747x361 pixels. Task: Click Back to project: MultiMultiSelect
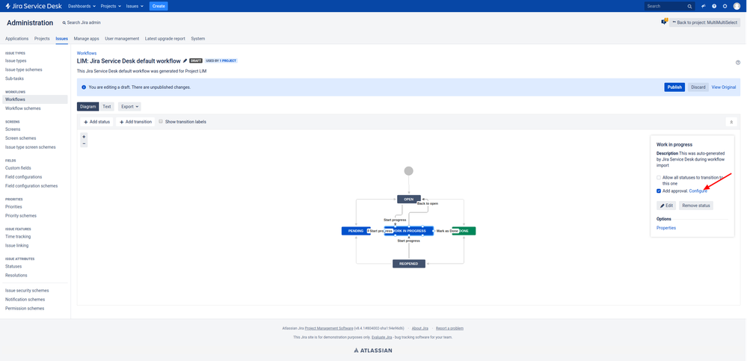point(704,22)
